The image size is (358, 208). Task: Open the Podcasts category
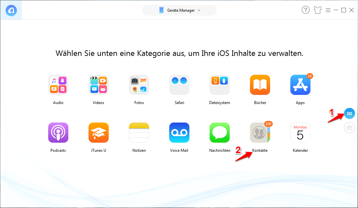tap(58, 133)
